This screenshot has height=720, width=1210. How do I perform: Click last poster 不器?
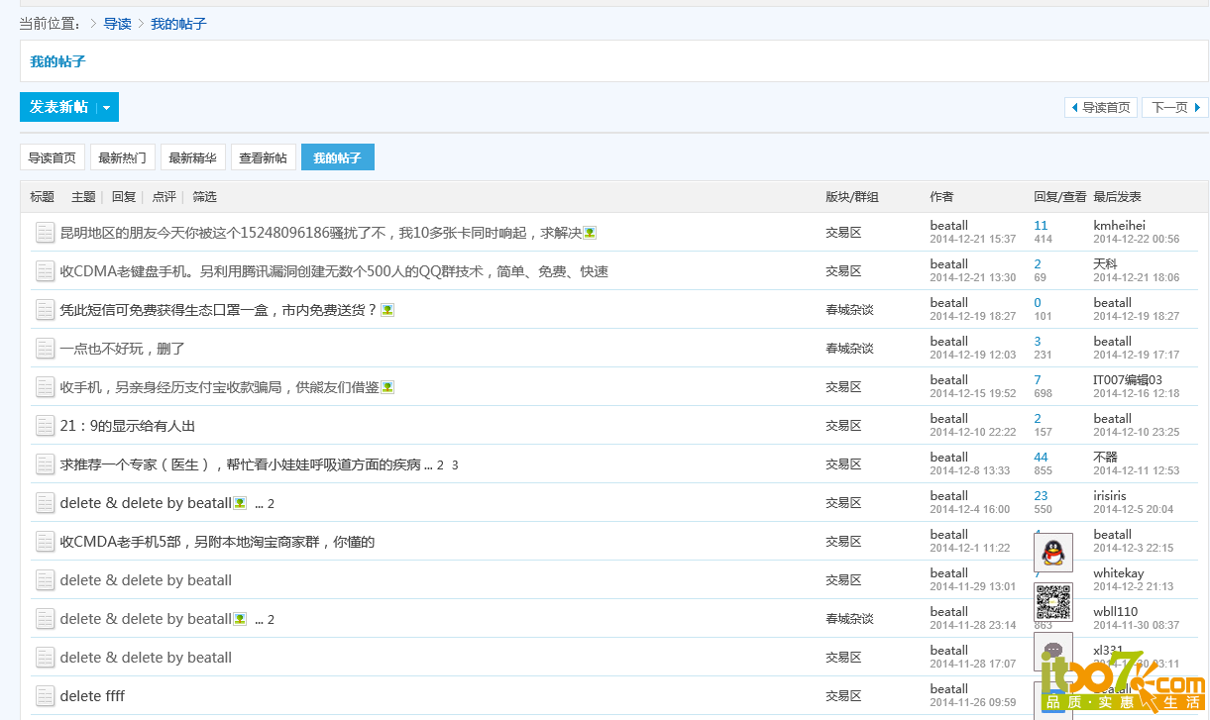pyautogui.click(x=1105, y=458)
